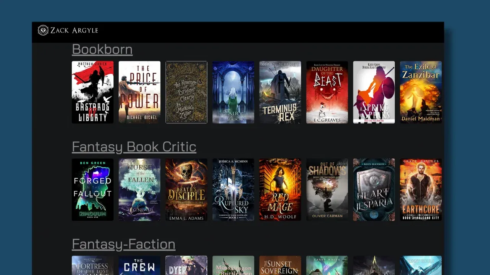490x275 pixels.
Task: Select the Bastards of Liberty book cover
Action: (x=93, y=92)
